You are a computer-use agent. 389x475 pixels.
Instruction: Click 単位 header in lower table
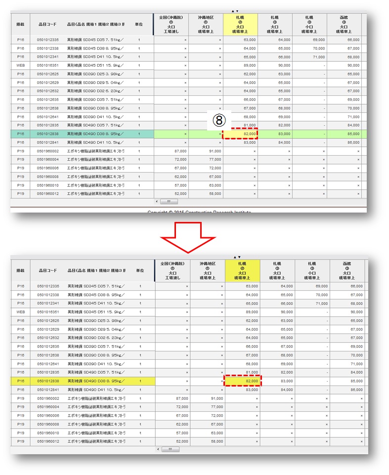coord(140,270)
